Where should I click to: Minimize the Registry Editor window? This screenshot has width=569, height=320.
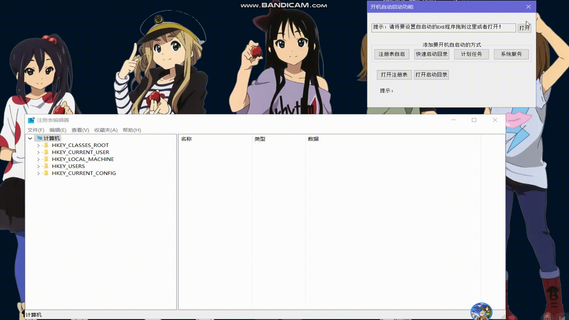pos(453,120)
